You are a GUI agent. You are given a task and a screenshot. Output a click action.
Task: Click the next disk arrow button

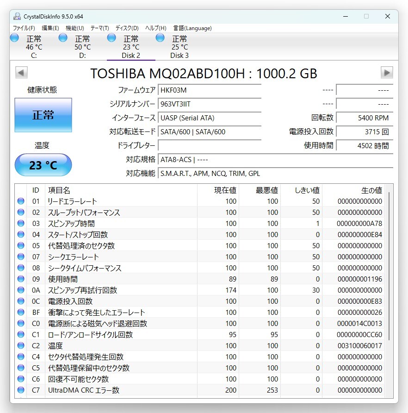(x=387, y=72)
